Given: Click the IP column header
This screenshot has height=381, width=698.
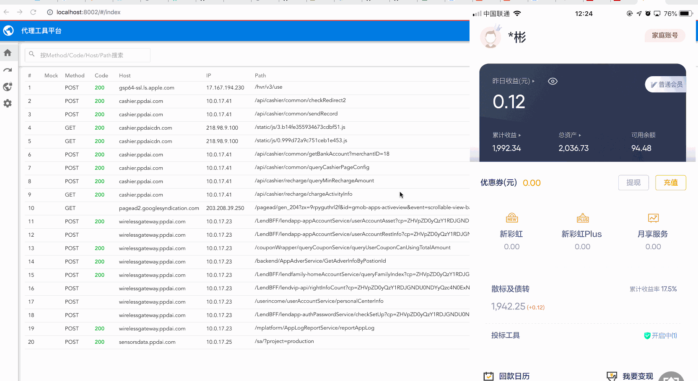Looking at the screenshot, I should (x=208, y=76).
